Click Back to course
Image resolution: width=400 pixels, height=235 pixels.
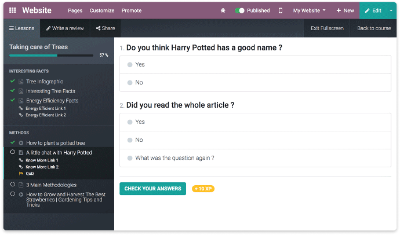coord(374,28)
